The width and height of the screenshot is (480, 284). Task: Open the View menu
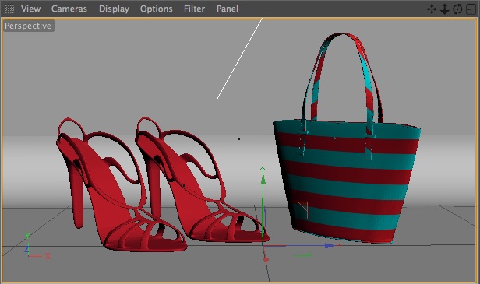point(30,9)
